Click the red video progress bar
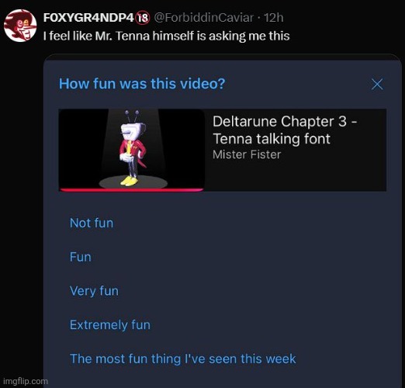This screenshot has height=388, width=405. point(131,190)
